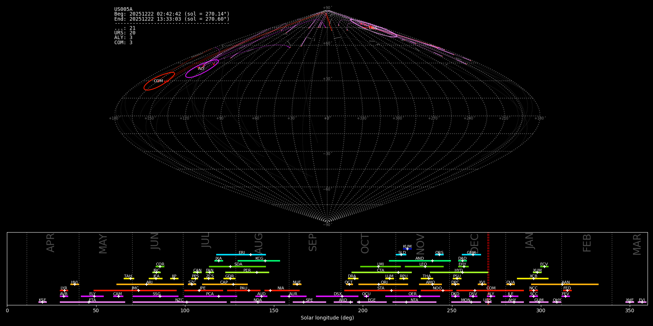
Task: Click the LYR shower peak marker
Action: click(x=65, y=291)
